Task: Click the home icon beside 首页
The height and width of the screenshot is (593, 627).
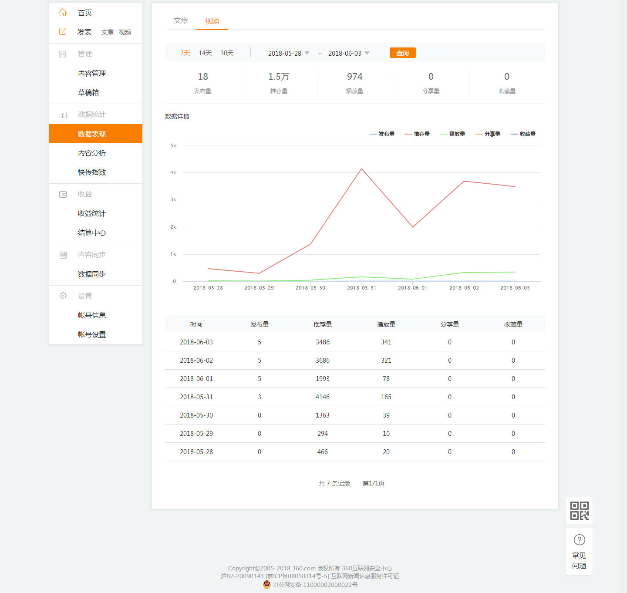Action: pyautogui.click(x=63, y=13)
